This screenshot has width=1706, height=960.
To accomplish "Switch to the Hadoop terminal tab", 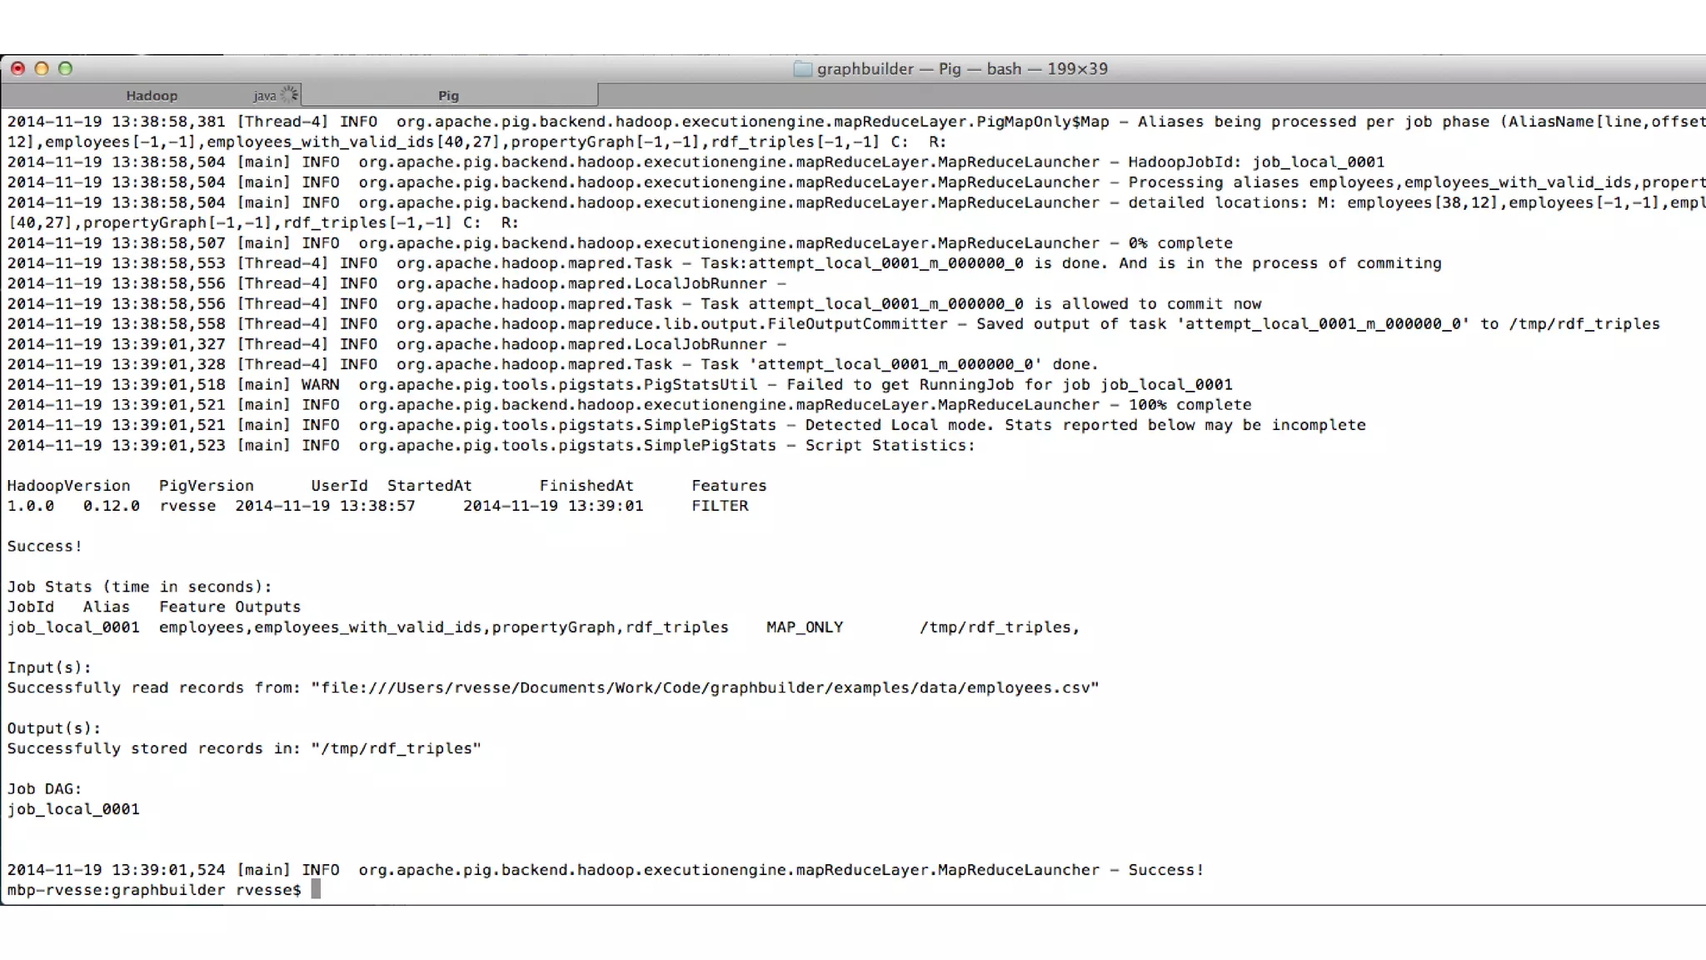I will [152, 96].
